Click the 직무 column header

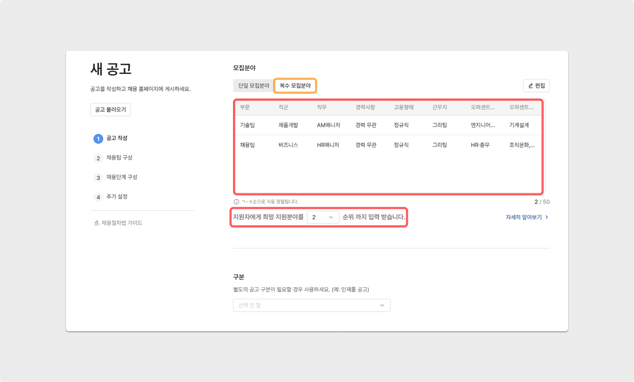(x=322, y=107)
